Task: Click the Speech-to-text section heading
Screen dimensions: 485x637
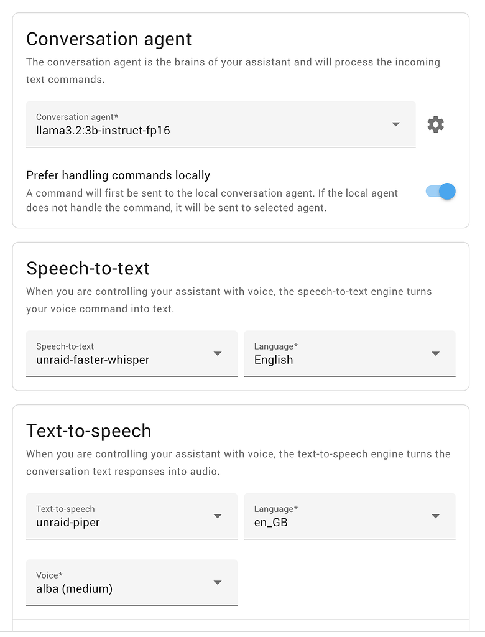Action: [88, 268]
